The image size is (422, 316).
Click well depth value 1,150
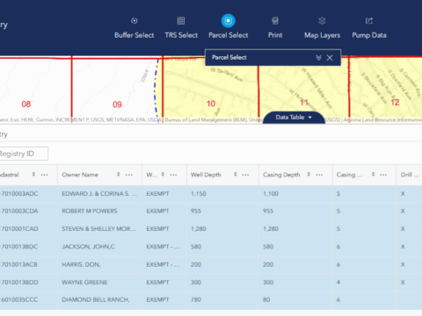(x=199, y=194)
